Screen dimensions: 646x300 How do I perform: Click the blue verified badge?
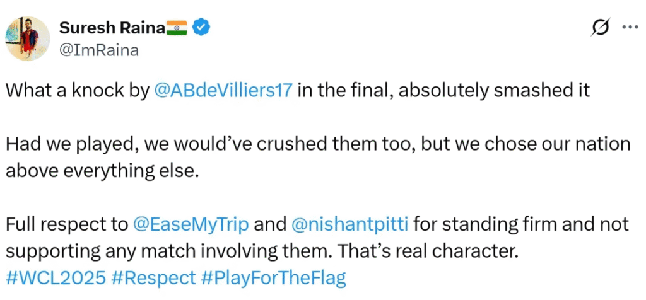201,28
